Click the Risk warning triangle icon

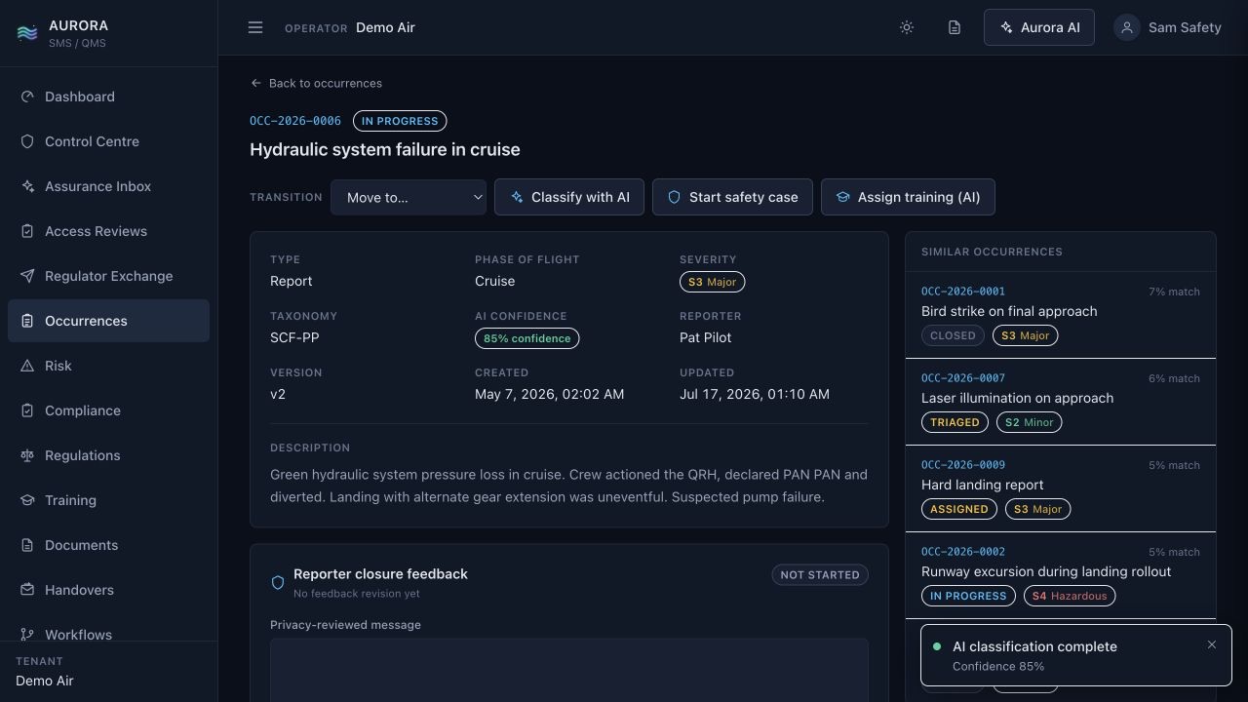(x=27, y=366)
